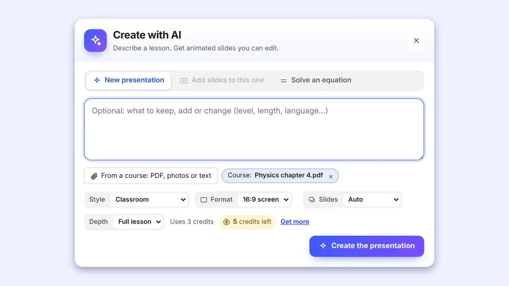Follow the Get more credits link

tap(295, 222)
